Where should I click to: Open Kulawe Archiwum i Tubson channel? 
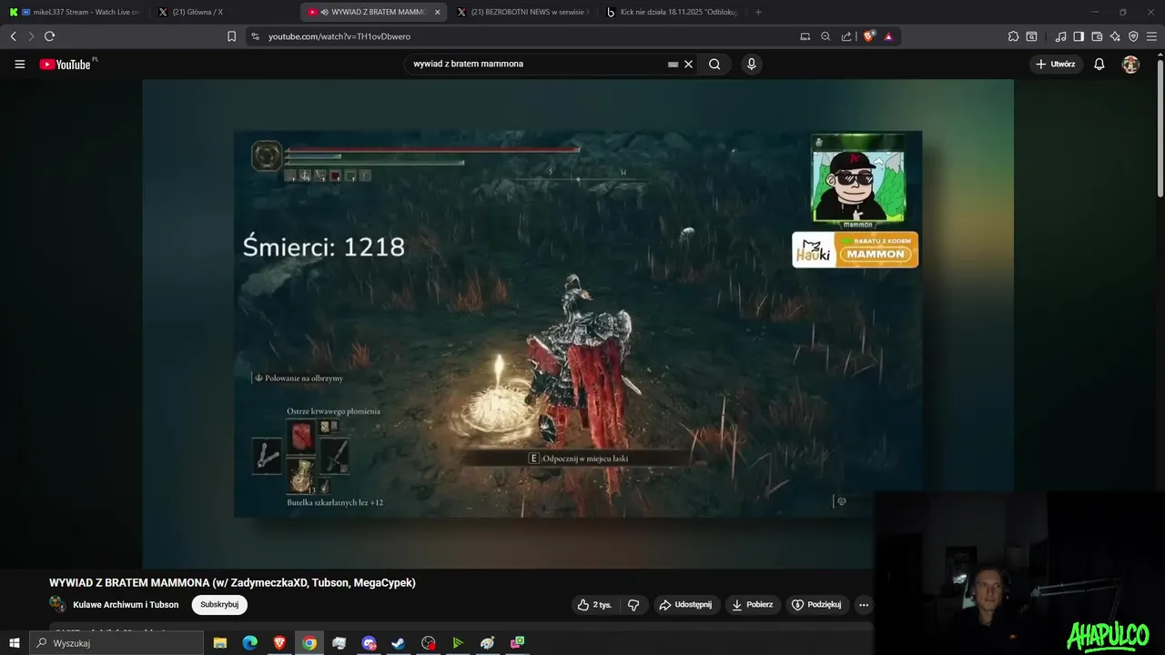126,604
